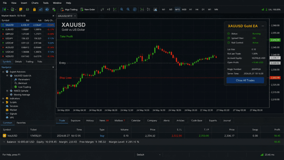Screen dimensions: 284x160
Task: Expand the Indicators tree node
Action: pos(3,99)
